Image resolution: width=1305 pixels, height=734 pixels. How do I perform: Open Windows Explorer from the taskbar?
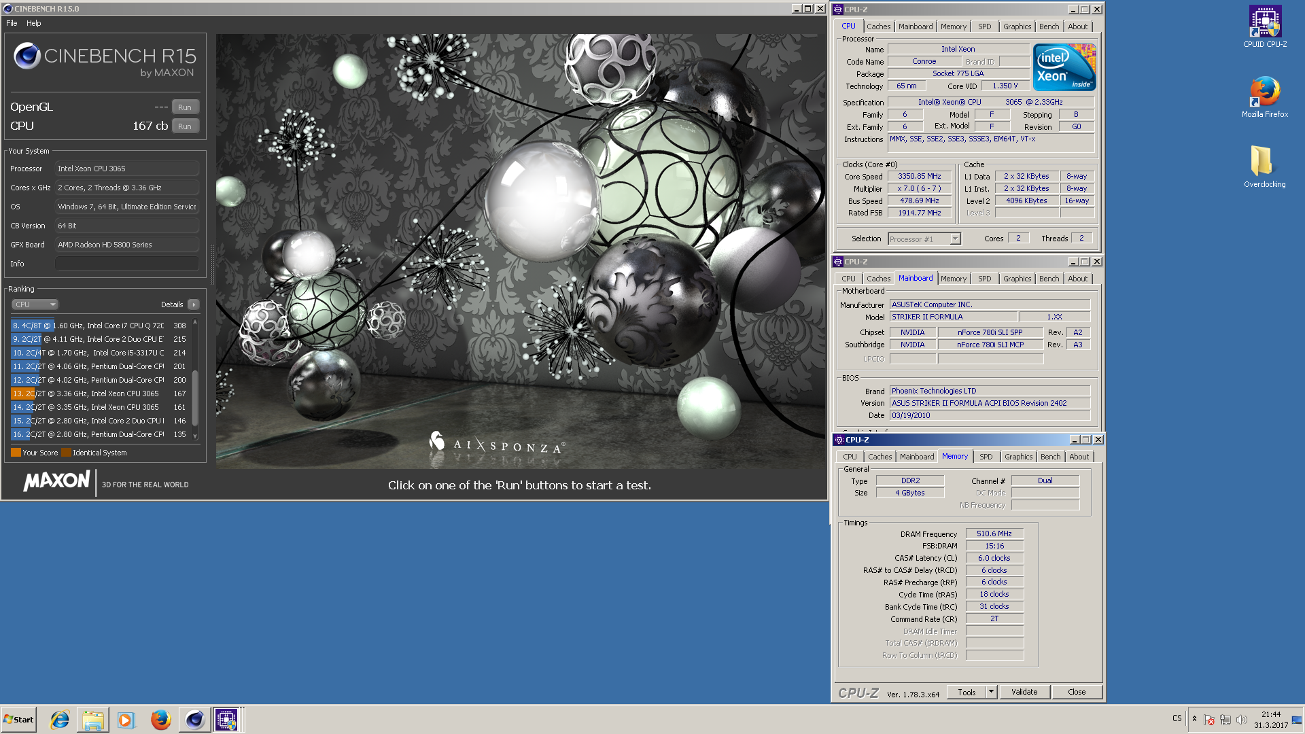(93, 720)
